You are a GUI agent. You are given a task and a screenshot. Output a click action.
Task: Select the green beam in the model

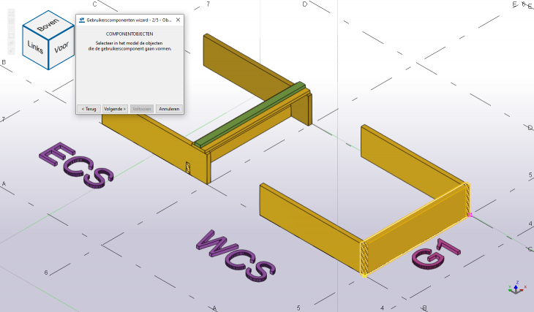click(249, 114)
